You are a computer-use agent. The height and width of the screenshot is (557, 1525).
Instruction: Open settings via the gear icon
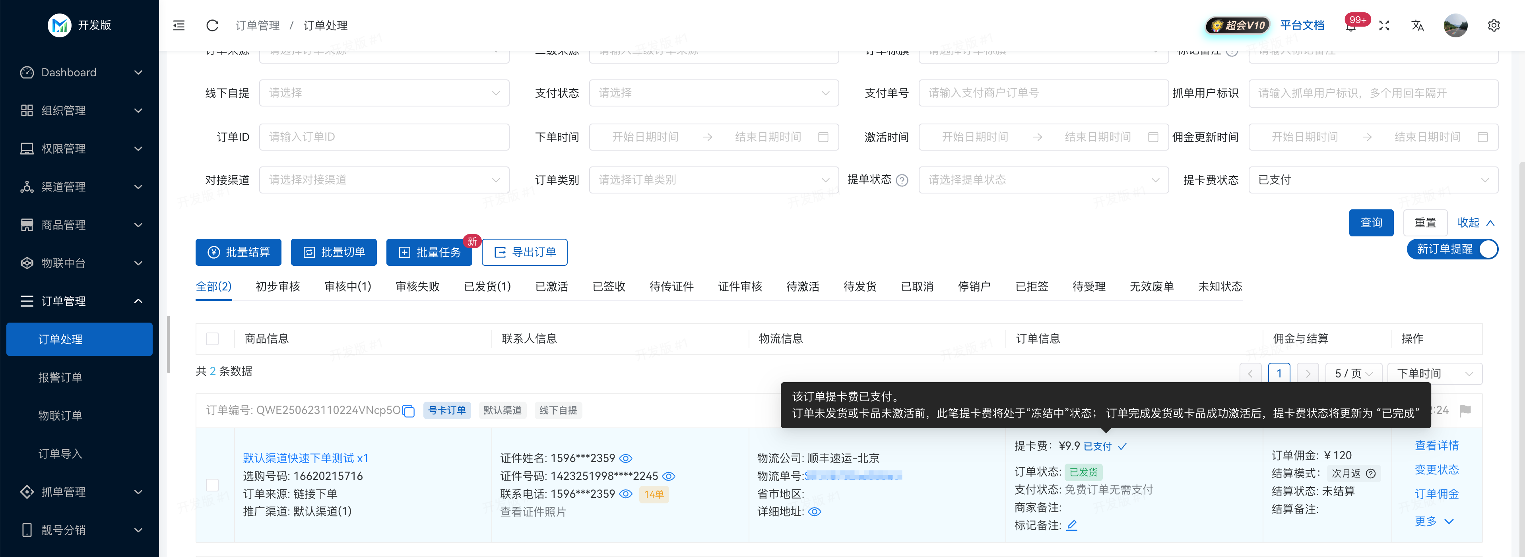tap(1494, 25)
